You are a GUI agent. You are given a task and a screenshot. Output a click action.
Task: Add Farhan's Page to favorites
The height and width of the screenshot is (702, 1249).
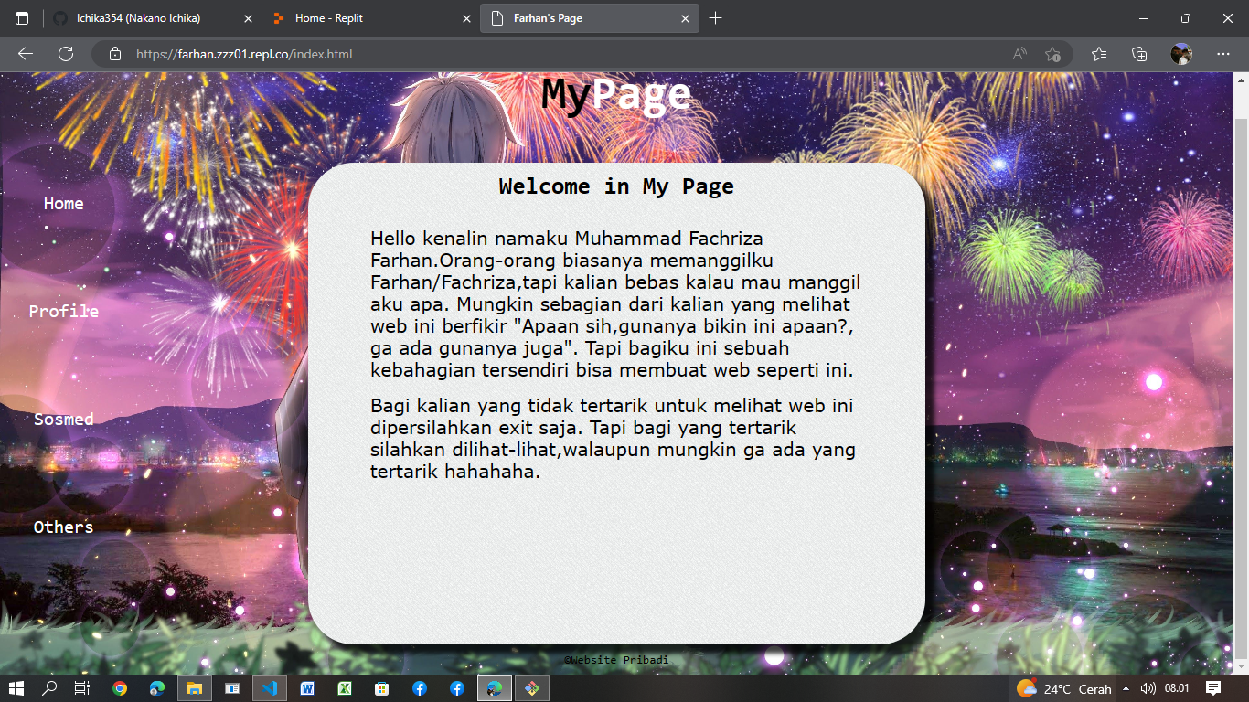tap(1053, 54)
